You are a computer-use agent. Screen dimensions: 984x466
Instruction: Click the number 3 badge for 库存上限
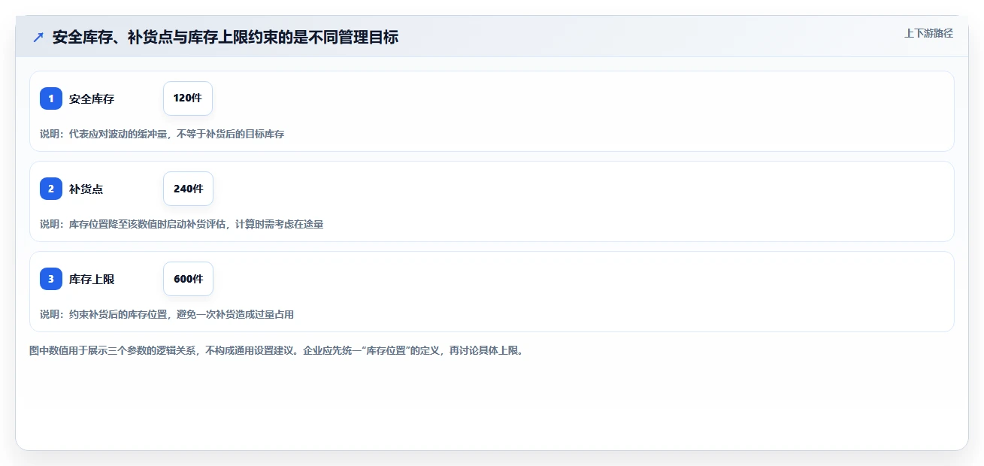point(51,279)
